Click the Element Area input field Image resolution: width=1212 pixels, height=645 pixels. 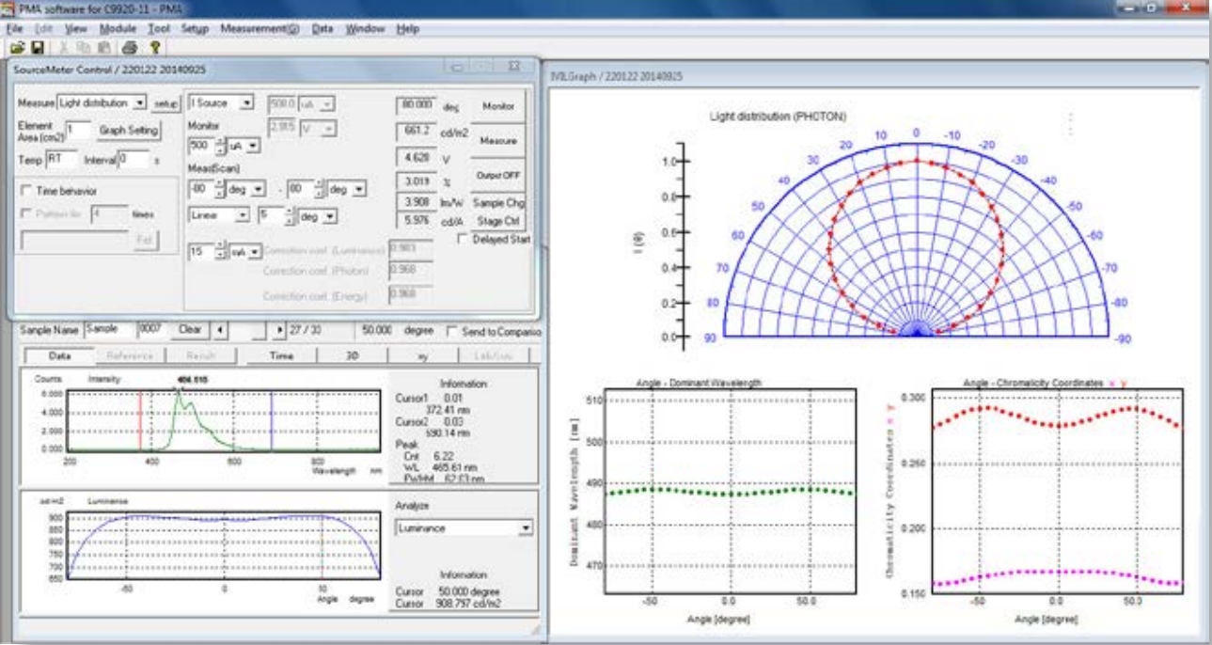[78, 130]
